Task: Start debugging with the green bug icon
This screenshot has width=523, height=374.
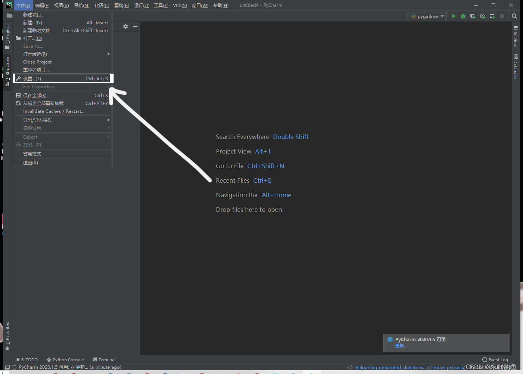Action: (463, 16)
